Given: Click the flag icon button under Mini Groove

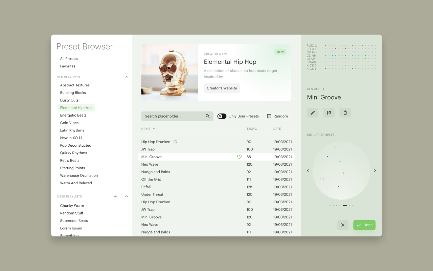Looking at the screenshot, I should tap(329, 112).
